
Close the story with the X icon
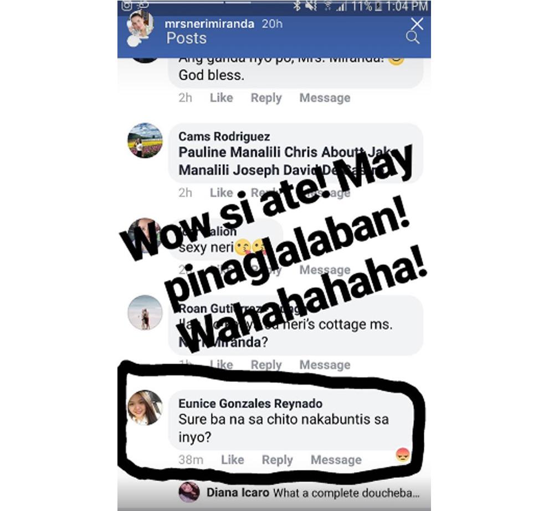pyautogui.click(x=417, y=24)
